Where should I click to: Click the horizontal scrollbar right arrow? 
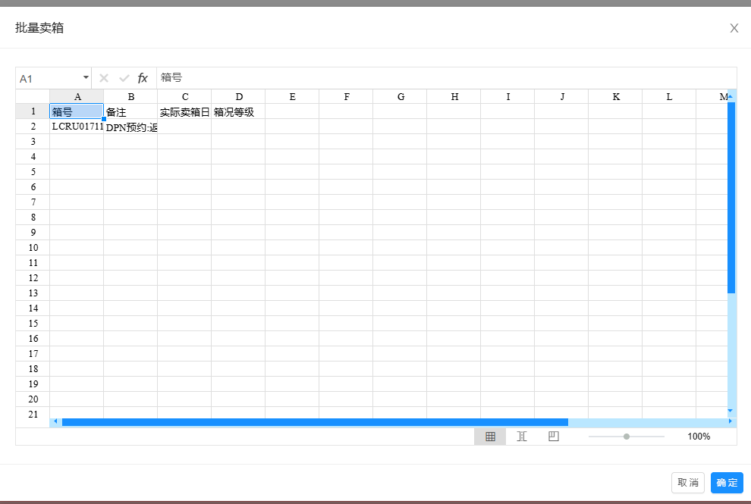731,421
